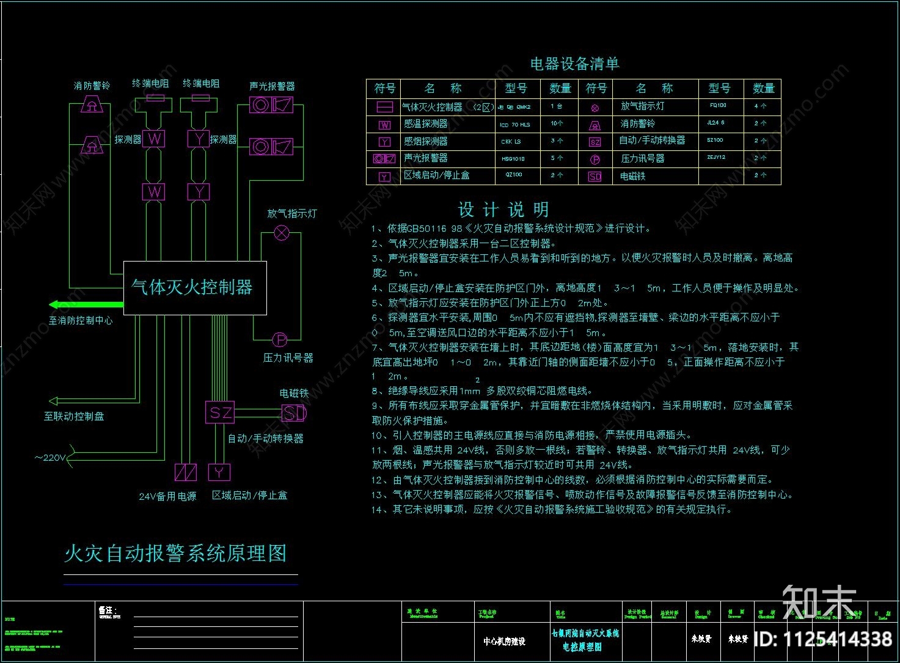Click the 备注 label in the title block

pos(108,610)
